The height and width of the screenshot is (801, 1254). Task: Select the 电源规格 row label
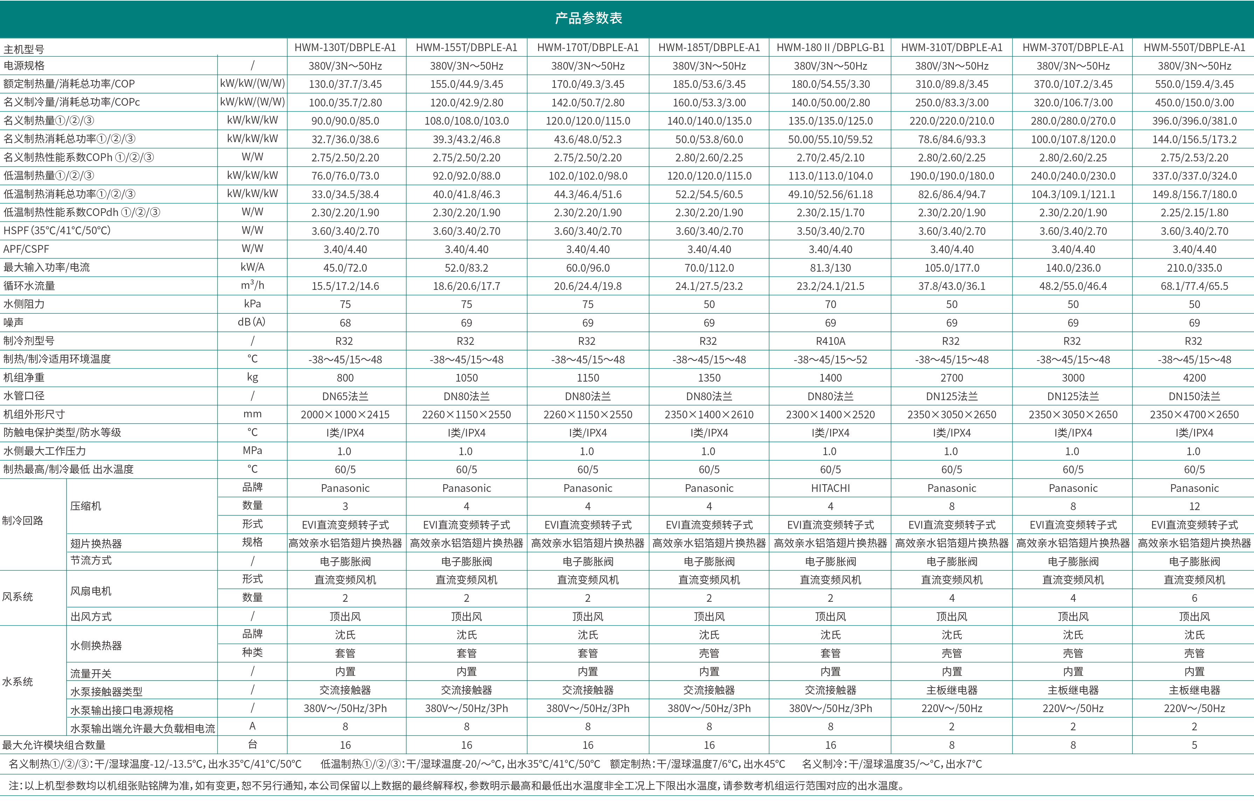(24, 65)
